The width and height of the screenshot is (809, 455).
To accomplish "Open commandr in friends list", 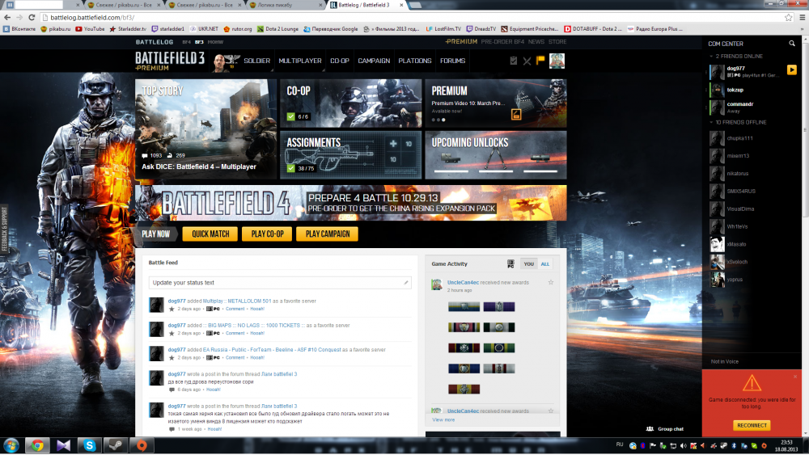I will [x=740, y=104].
